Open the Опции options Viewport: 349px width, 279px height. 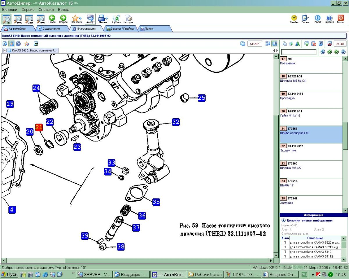pyautogui.click(x=305, y=19)
